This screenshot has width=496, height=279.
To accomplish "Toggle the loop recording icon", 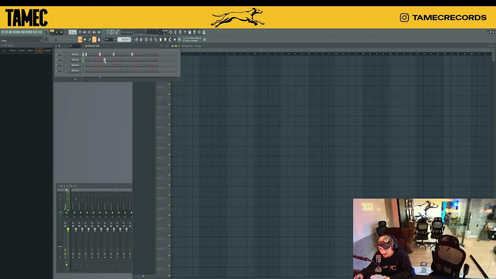I will click(x=99, y=32).
